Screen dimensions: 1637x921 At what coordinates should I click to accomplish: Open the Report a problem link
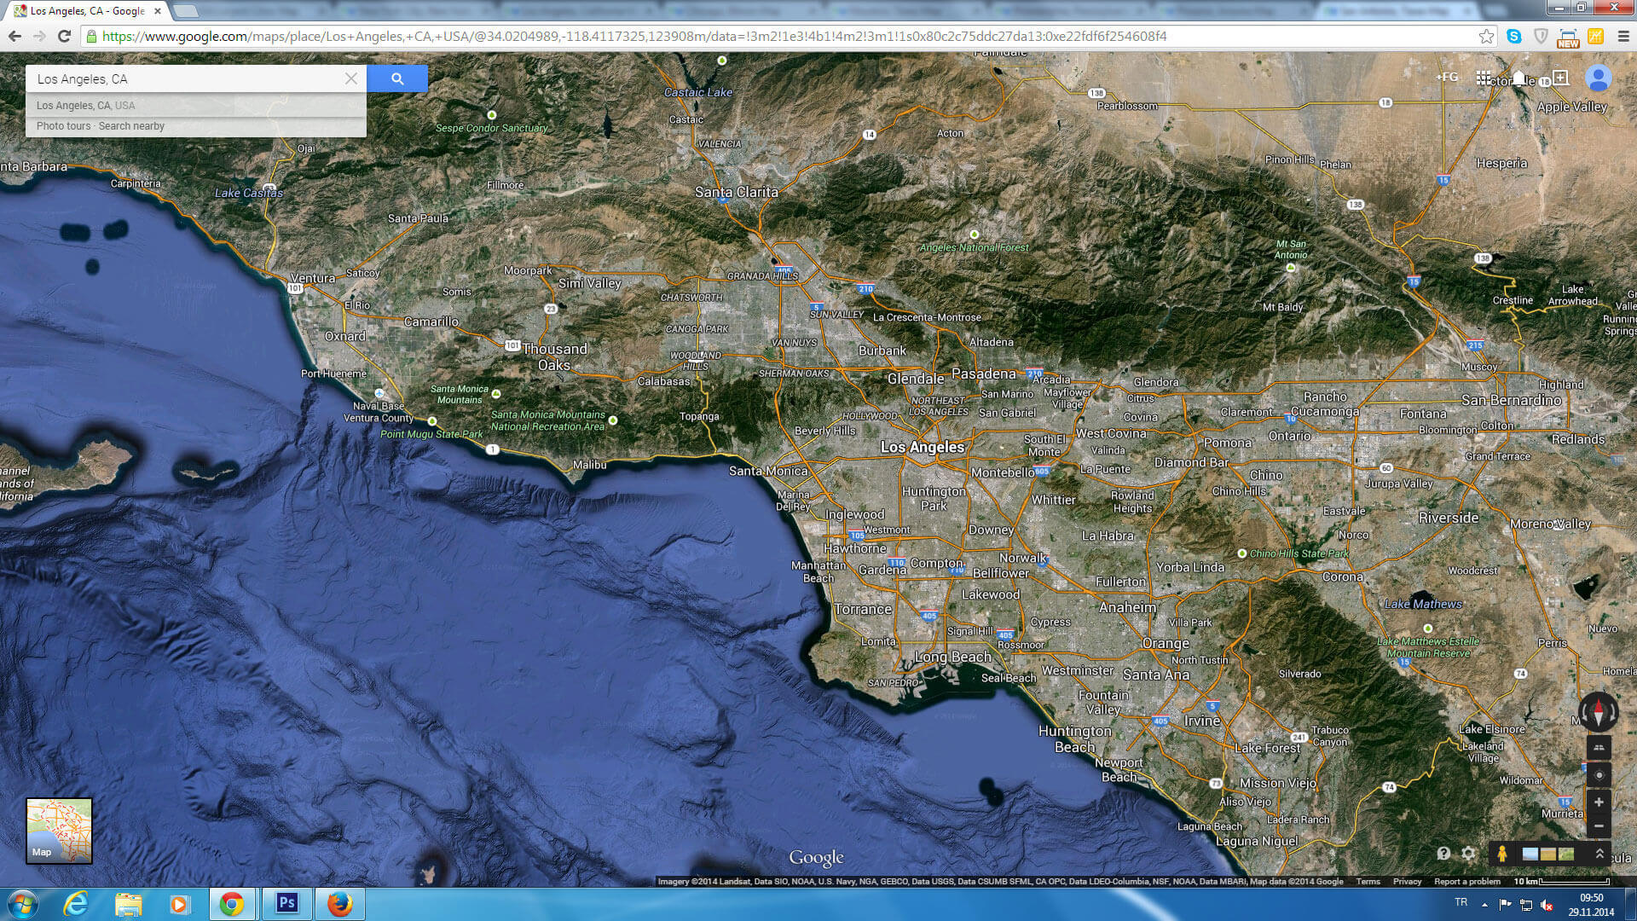click(x=1466, y=881)
